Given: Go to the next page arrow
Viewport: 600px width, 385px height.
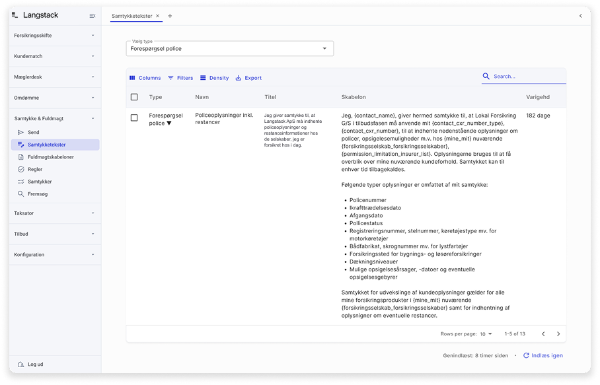Looking at the screenshot, I should click(x=558, y=333).
